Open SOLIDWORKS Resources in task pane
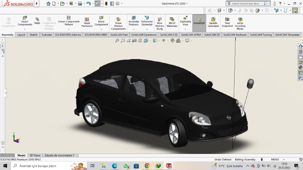303x170 pixels. [x=300, y=46]
